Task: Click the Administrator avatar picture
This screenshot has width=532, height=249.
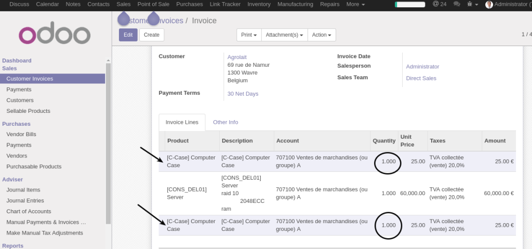Action: pos(489,5)
